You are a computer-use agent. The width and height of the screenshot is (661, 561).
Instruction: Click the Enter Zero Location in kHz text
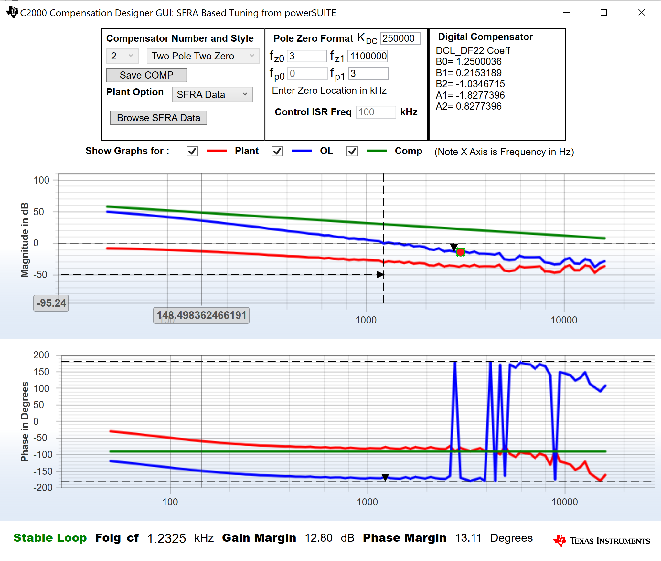click(x=329, y=90)
